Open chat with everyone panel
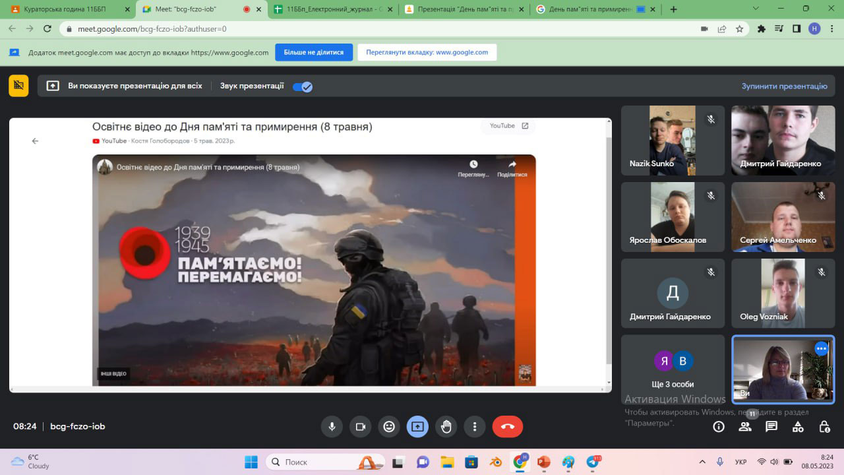This screenshot has height=475, width=844. [x=771, y=427]
